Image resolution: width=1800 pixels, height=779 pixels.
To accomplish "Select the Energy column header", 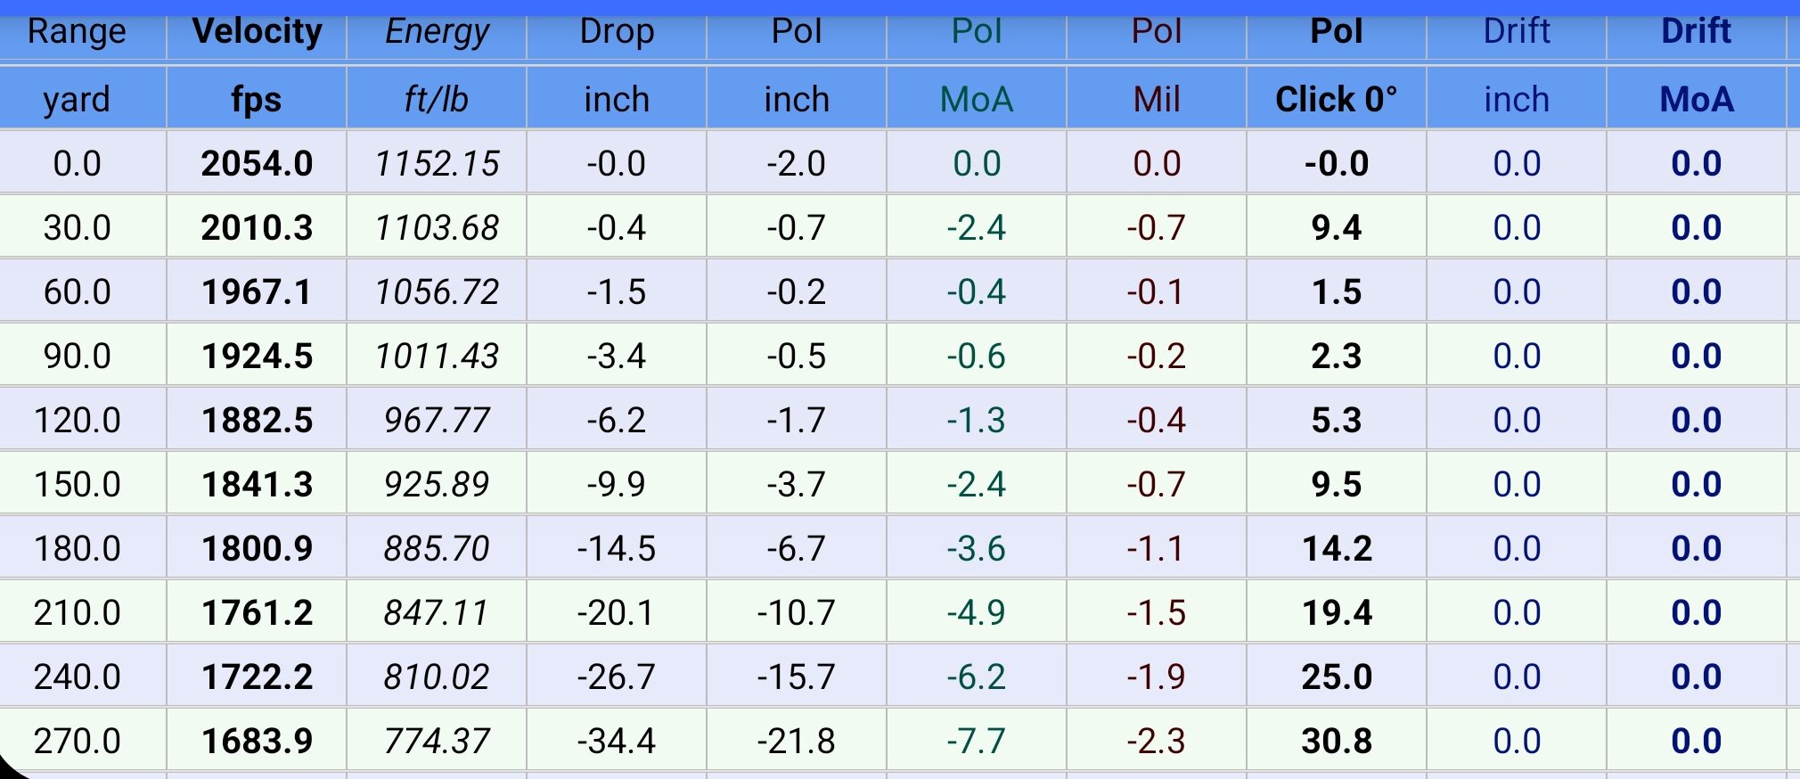I will pyautogui.click(x=437, y=32).
